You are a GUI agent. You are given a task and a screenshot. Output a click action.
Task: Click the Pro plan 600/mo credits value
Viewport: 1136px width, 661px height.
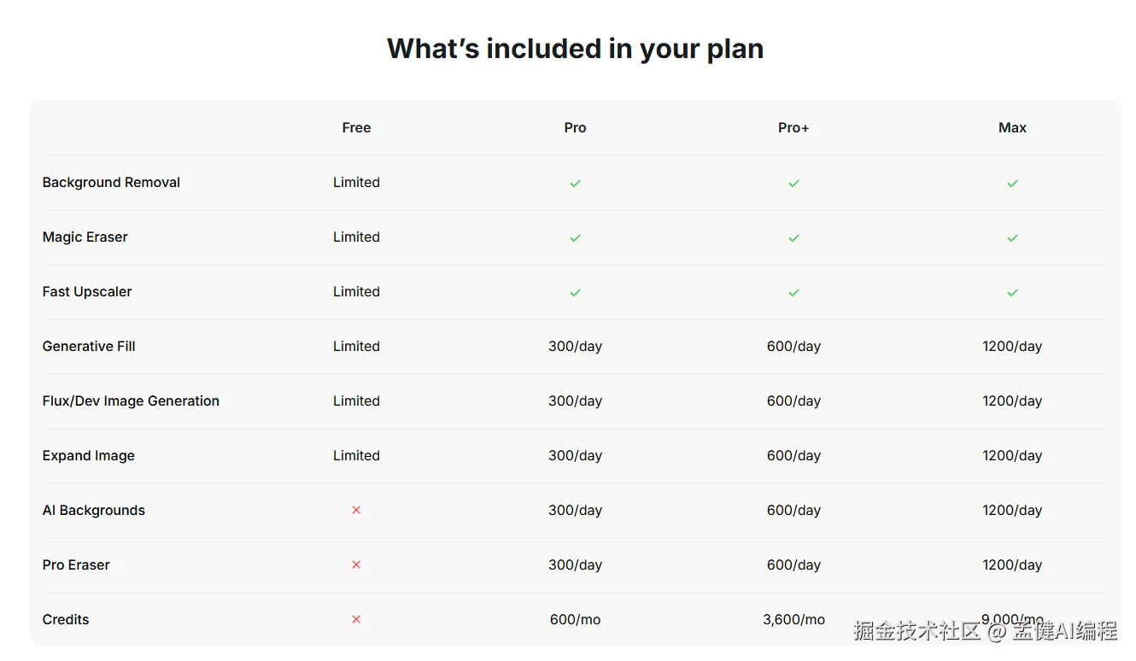(x=575, y=619)
